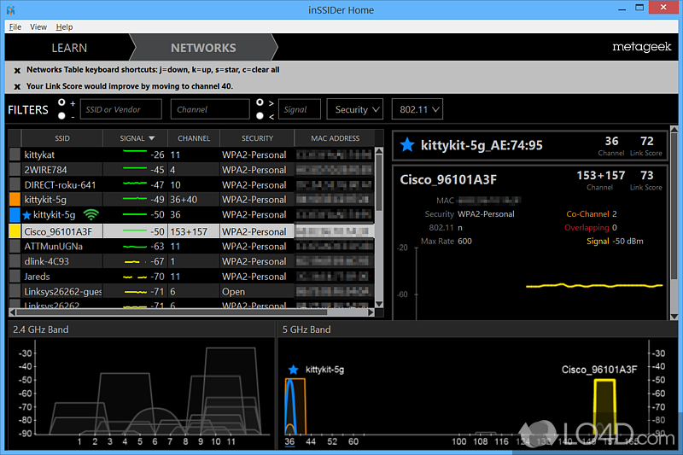Viewport: 683px width, 455px height.
Task: Click the blue star in the 5 GHz graph
Action: [x=294, y=370]
